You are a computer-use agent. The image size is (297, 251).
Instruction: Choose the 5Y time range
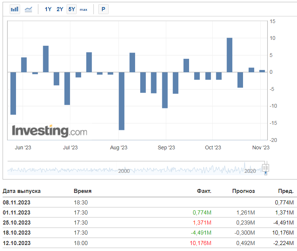[x=71, y=9]
